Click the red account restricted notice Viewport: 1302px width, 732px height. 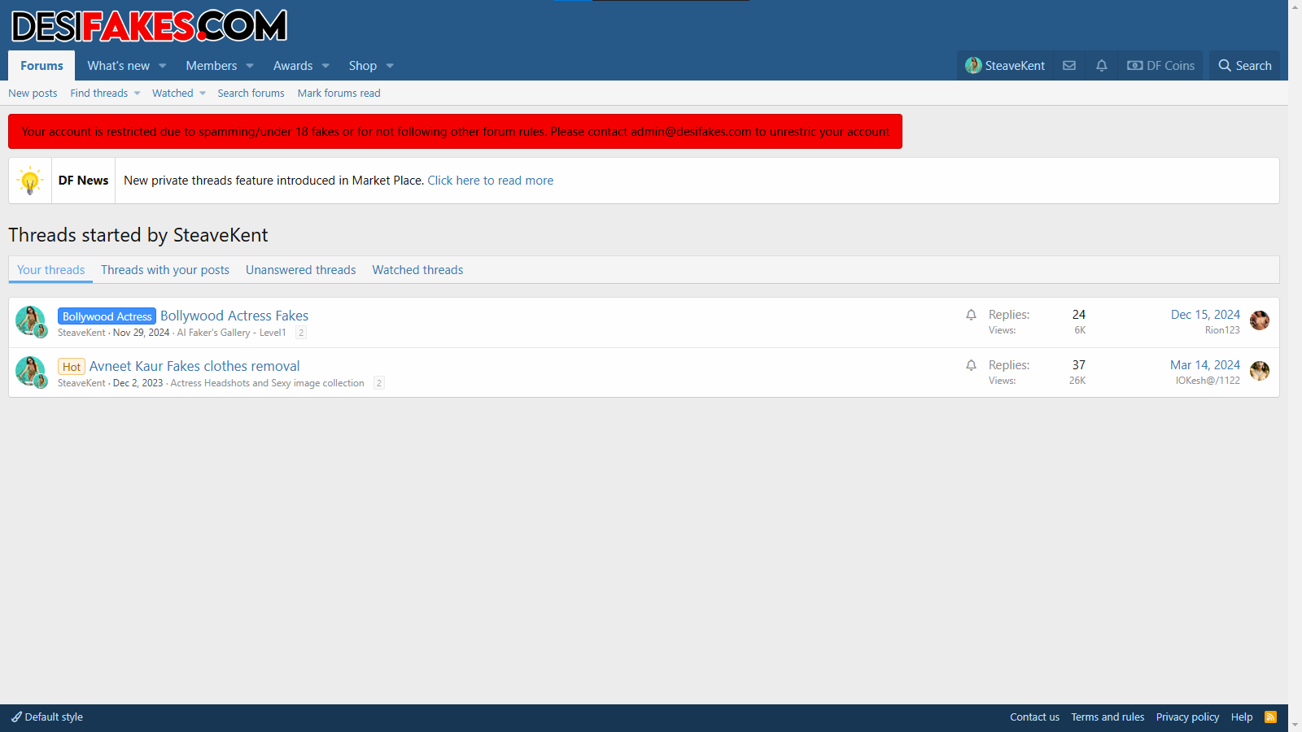(x=455, y=132)
